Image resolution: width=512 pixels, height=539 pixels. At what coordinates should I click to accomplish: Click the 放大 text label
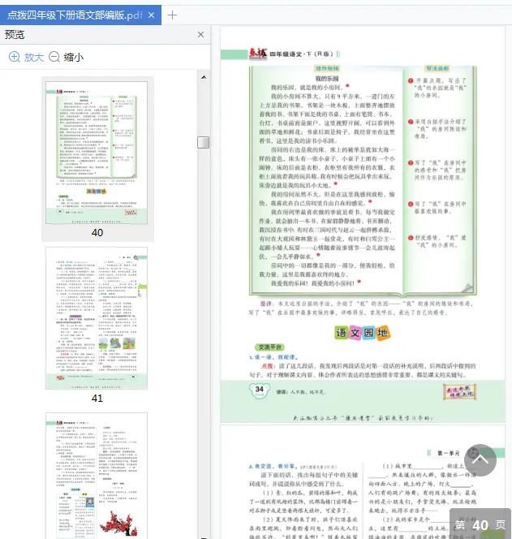tap(34, 57)
